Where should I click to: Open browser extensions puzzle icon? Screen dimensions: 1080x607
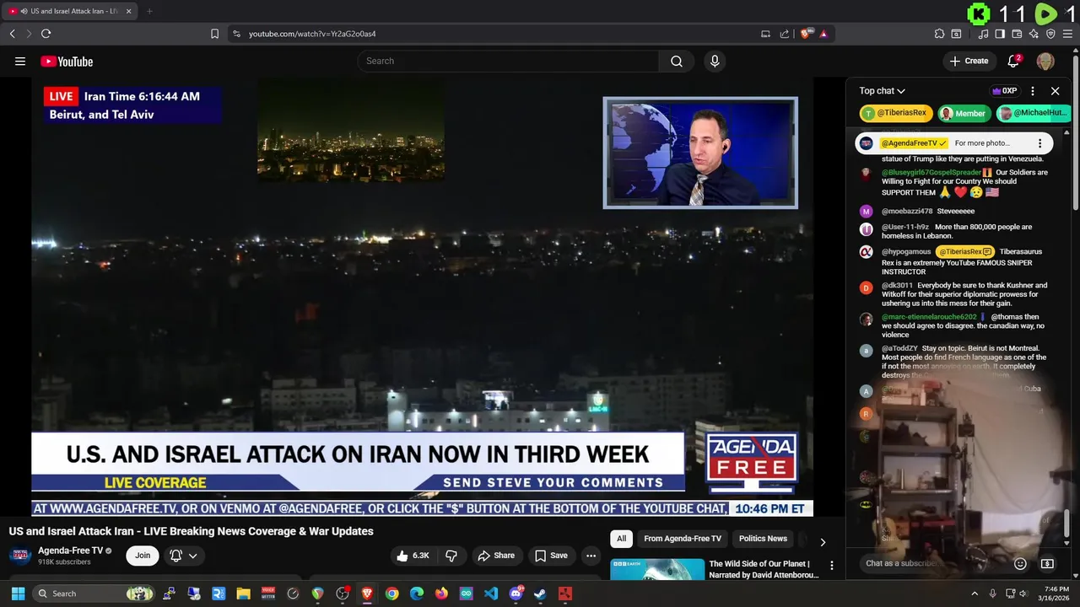939,34
